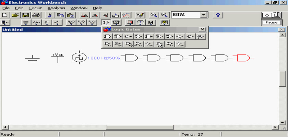Select the red AND gate on canvas
The width and height of the screenshot is (288, 137).
coord(243,58)
